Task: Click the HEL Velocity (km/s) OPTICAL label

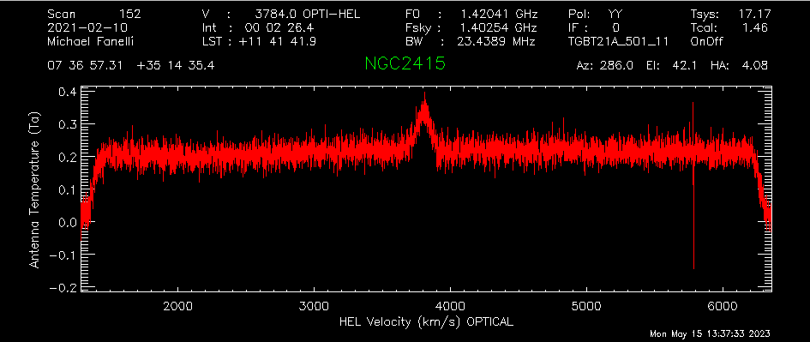Action: [426, 321]
